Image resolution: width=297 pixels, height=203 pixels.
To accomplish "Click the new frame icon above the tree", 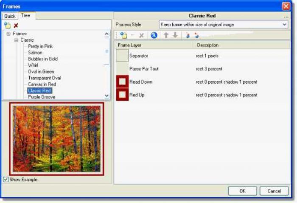I will (7, 25).
